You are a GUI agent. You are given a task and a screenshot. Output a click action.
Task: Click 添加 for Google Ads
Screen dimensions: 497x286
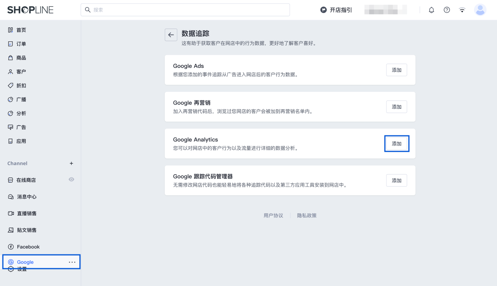pyautogui.click(x=397, y=70)
